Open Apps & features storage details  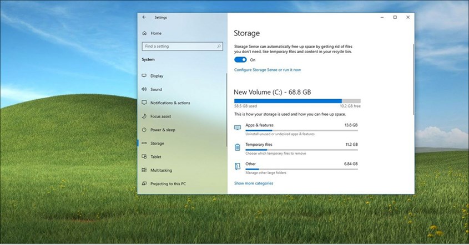point(296,129)
